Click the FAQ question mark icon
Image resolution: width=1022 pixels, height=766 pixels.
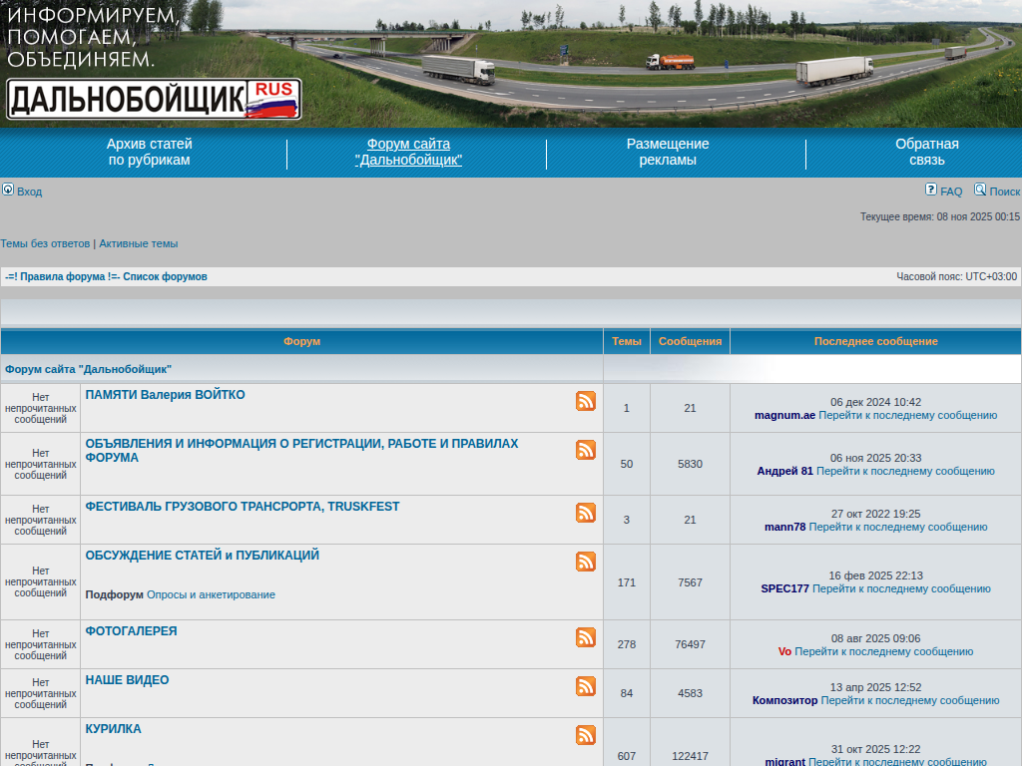click(931, 190)
